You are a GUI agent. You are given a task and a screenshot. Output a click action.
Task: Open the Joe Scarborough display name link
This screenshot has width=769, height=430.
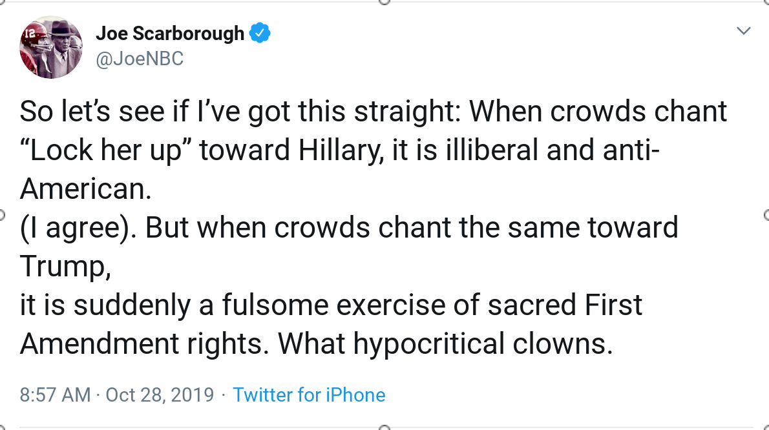pos(170,33)
